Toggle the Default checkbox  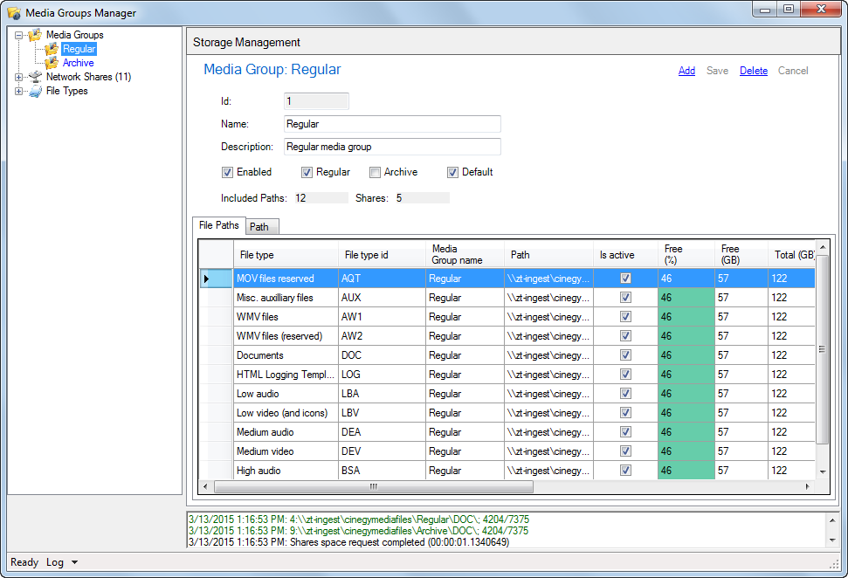(452, 173)
